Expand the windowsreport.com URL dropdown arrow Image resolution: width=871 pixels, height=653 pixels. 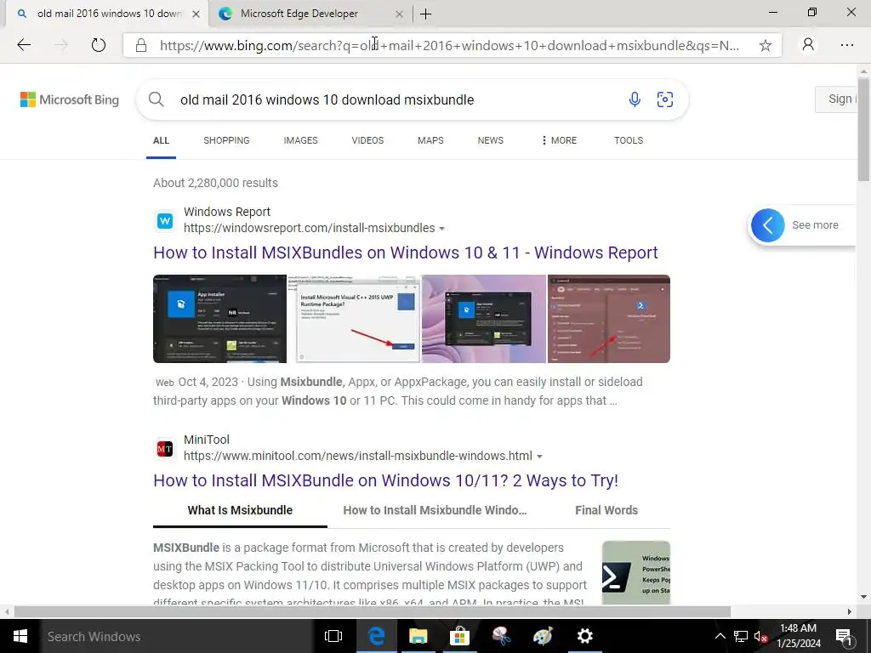click(x=442, y=229)
